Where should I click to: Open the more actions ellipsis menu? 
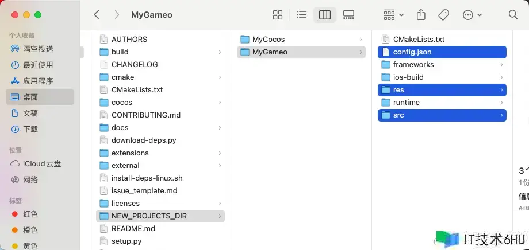pyautogui.click(x=472, y=15)
